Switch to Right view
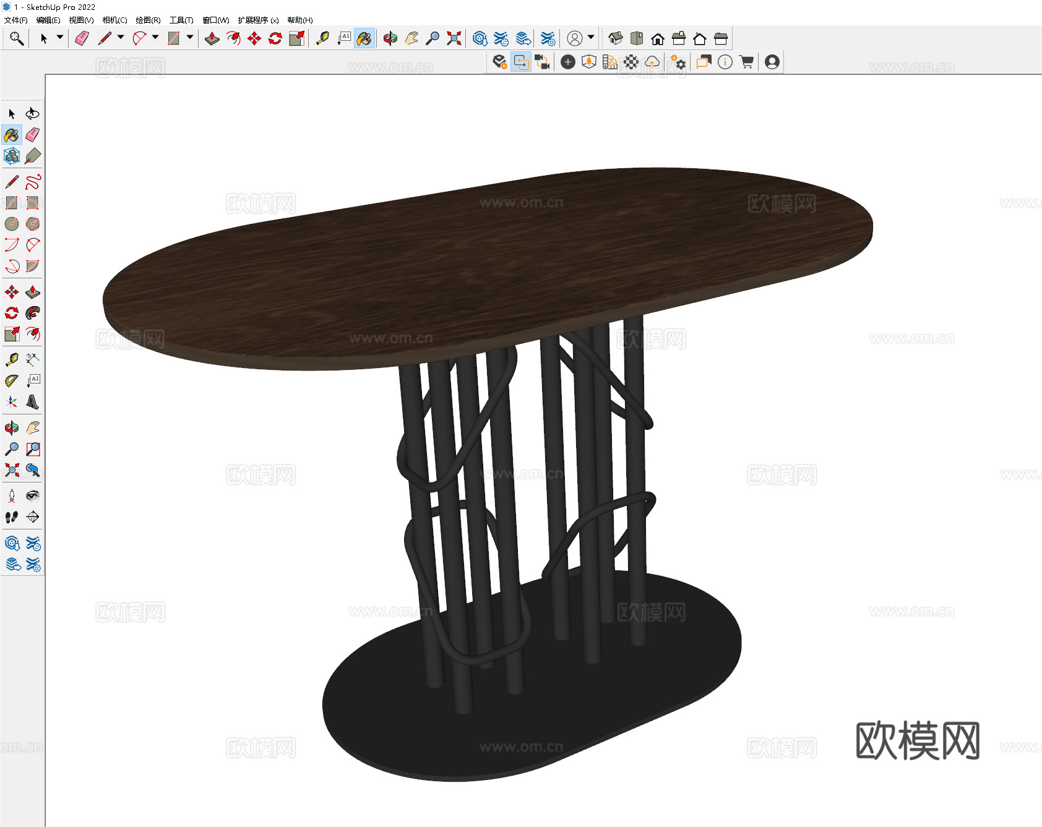 (x=679, y=38)
